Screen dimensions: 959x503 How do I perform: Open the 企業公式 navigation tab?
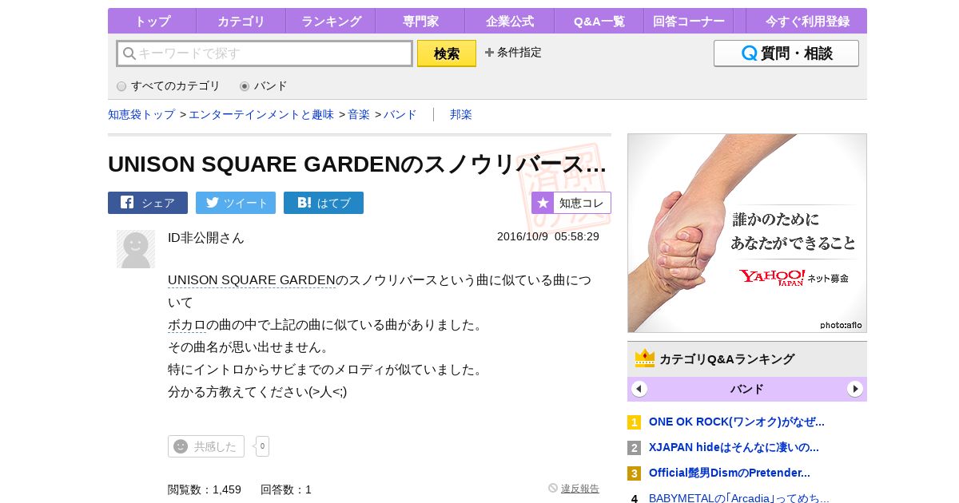509,22
